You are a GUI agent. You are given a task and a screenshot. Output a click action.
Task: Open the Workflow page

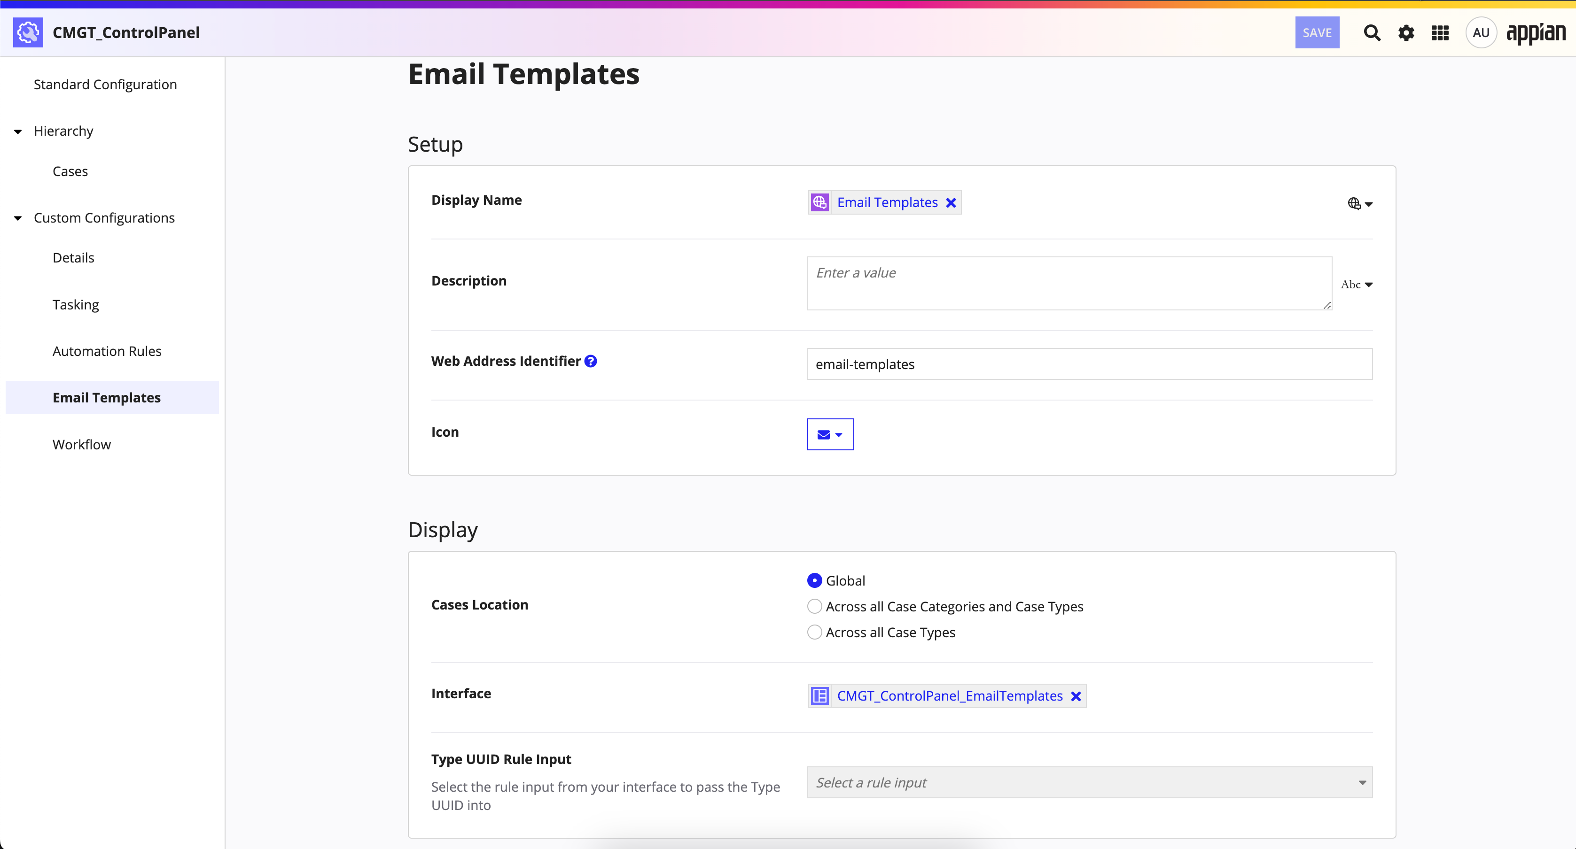82,444
